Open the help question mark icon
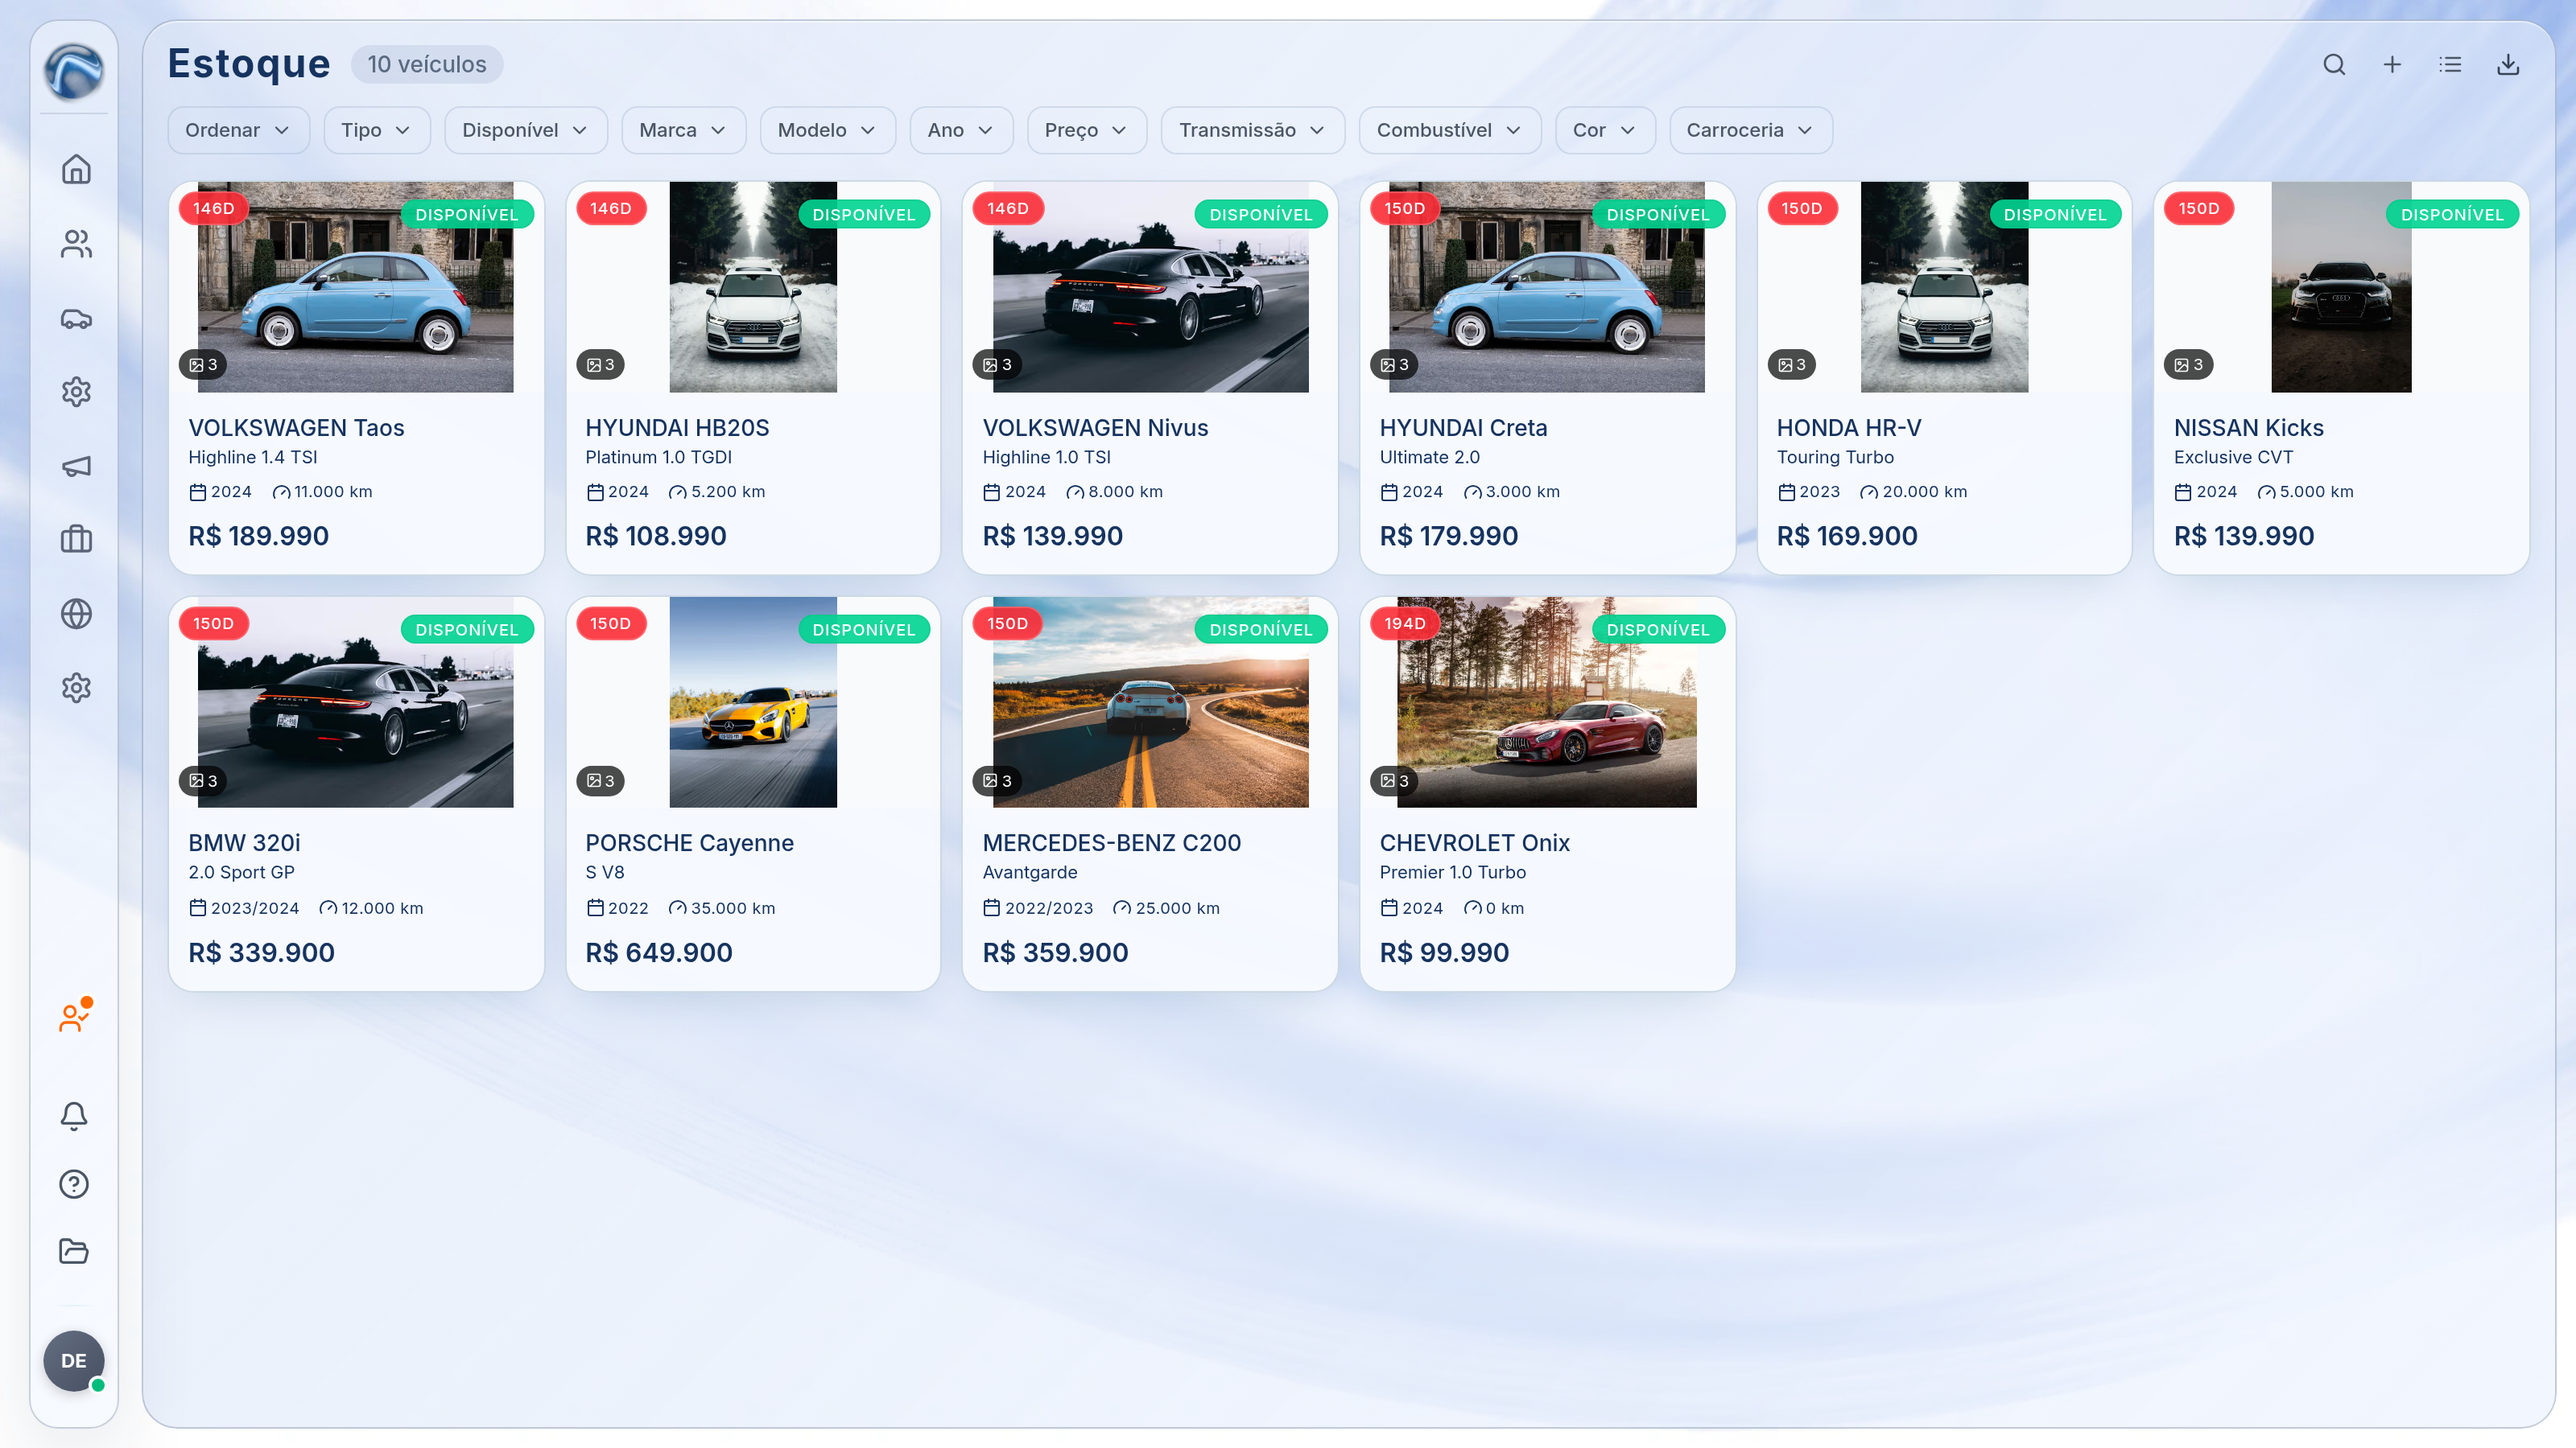 pos(74,1184)
